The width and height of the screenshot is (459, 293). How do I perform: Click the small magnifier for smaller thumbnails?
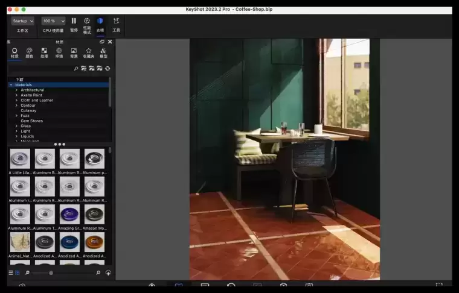coord(27,273)
